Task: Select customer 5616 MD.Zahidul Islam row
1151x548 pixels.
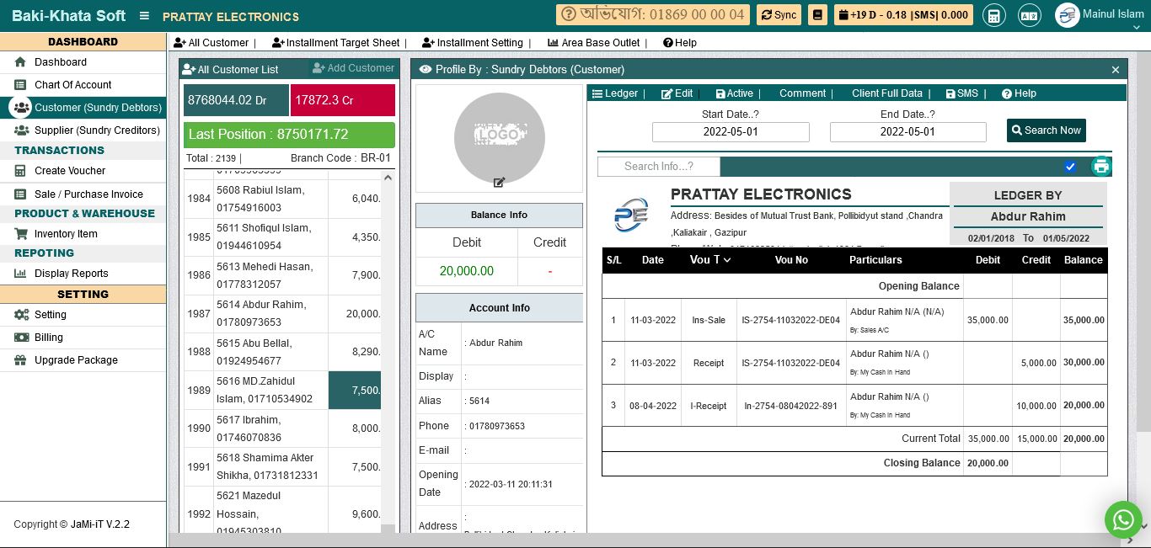Action: coord(264,391)
